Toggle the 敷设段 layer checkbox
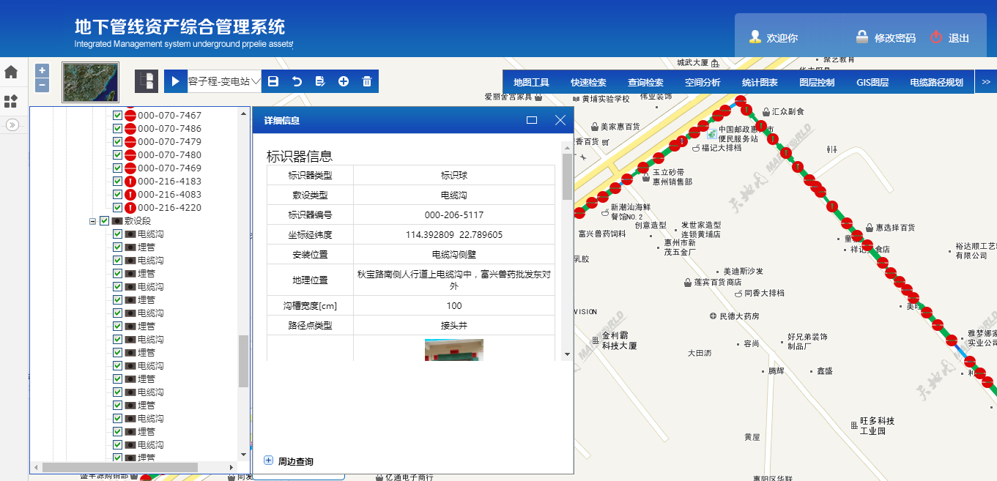 105,220
